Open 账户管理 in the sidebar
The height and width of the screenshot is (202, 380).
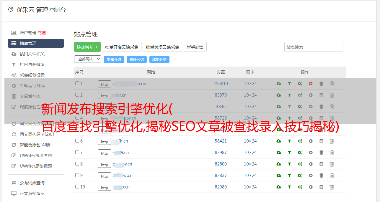pos(28,33)
